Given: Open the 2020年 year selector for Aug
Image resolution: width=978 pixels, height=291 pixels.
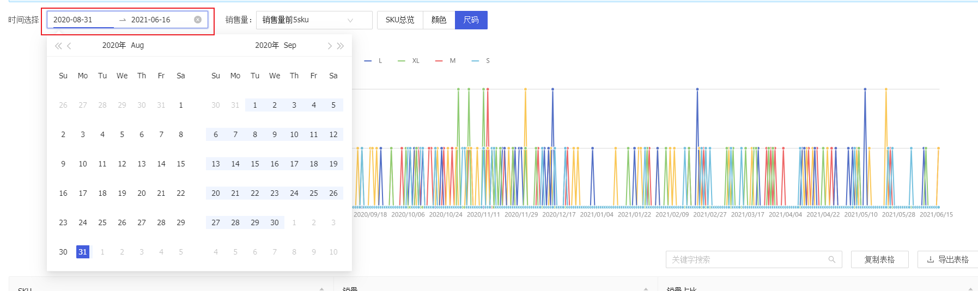Looking at the screenshot, I should [x=114, y=45].
